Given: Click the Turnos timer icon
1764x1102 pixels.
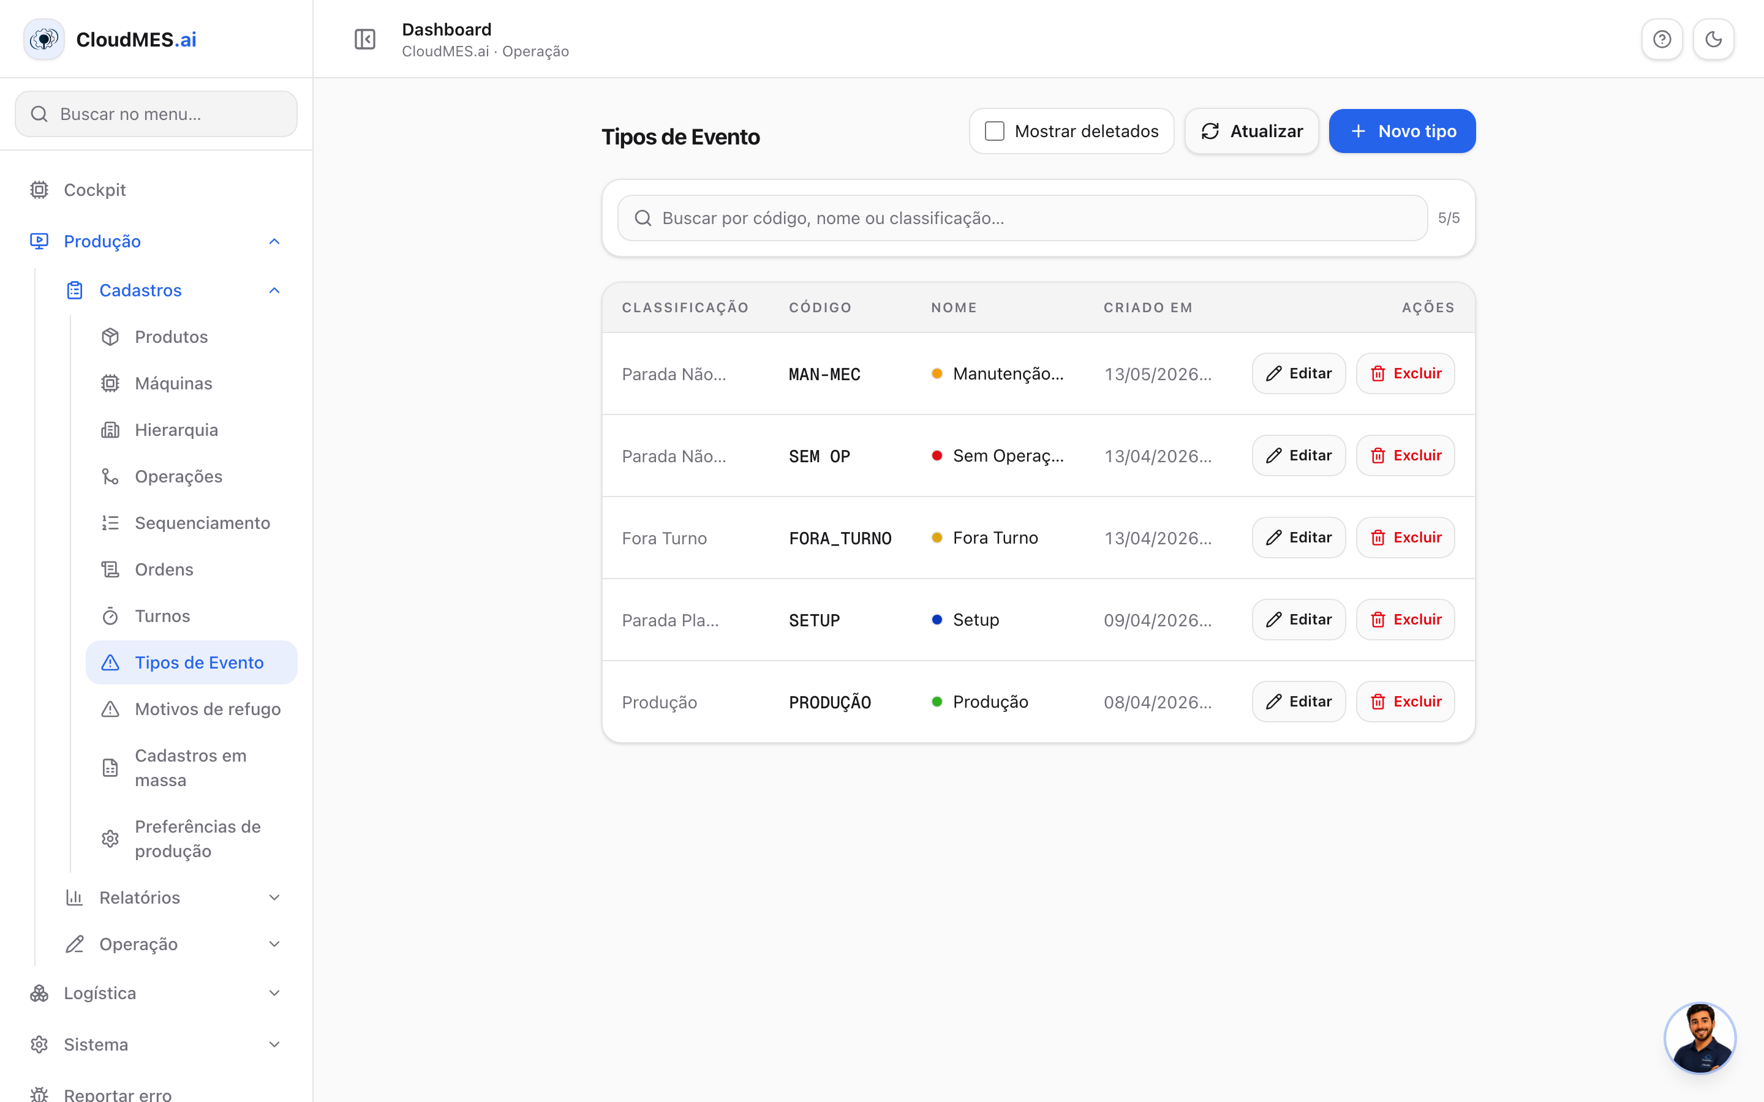Looking at the screenshot, I should (110, 616).
